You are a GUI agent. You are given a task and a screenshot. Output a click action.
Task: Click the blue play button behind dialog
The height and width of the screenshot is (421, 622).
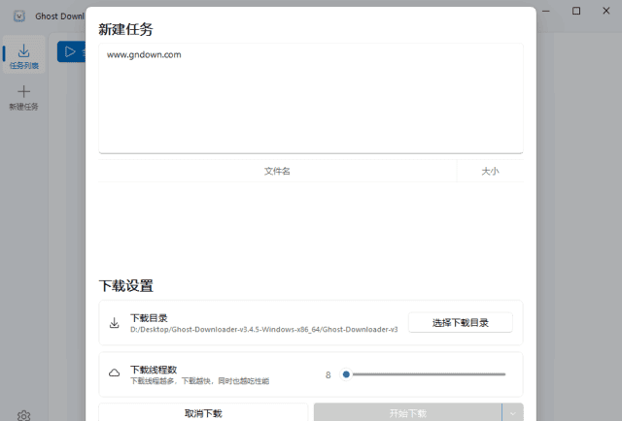tap(71, 51)
